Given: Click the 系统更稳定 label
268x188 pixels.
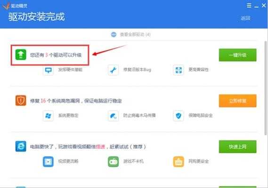Looking at the screenshot, I should pyautogui.click(x=68, y=115).
